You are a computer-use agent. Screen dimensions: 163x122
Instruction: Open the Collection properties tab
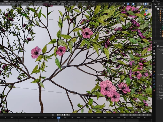(x=154, y=67)
